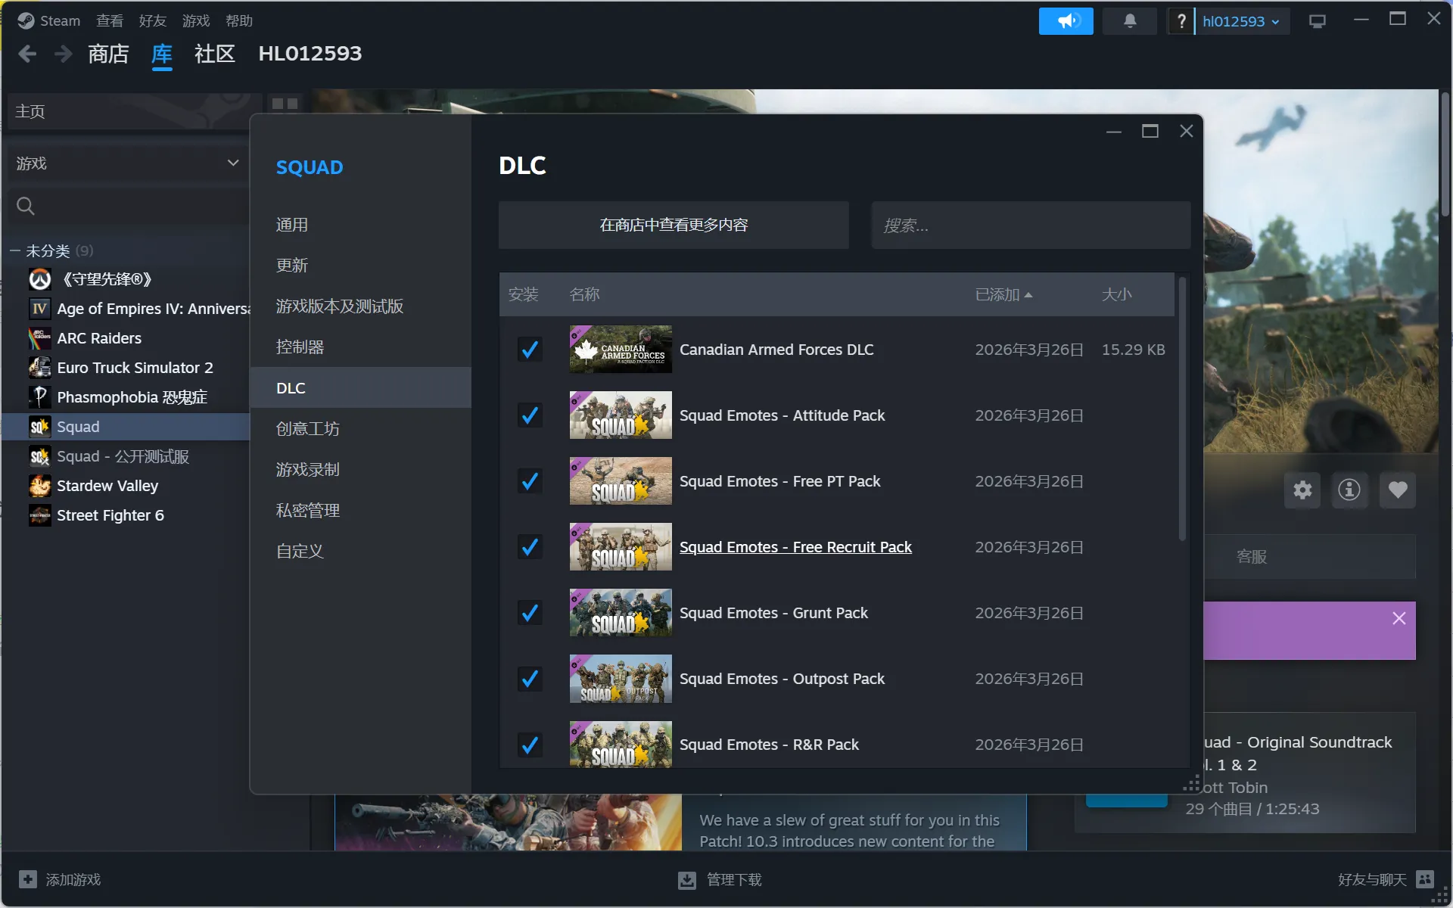Uncheck Canadian Armed Forces DLC install
The width and height of the screenshot is (1453, 908).
click(x=530, y=350)
